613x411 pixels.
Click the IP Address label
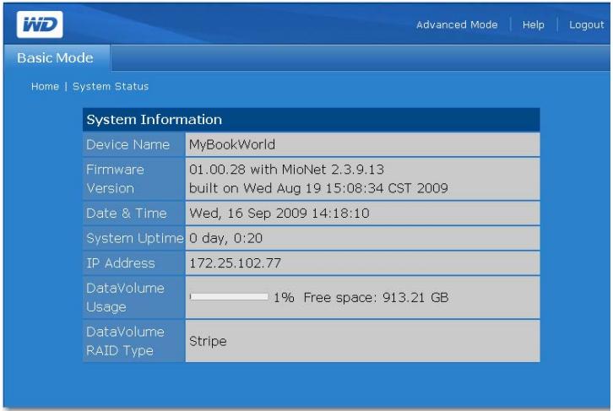pos(121,263)
